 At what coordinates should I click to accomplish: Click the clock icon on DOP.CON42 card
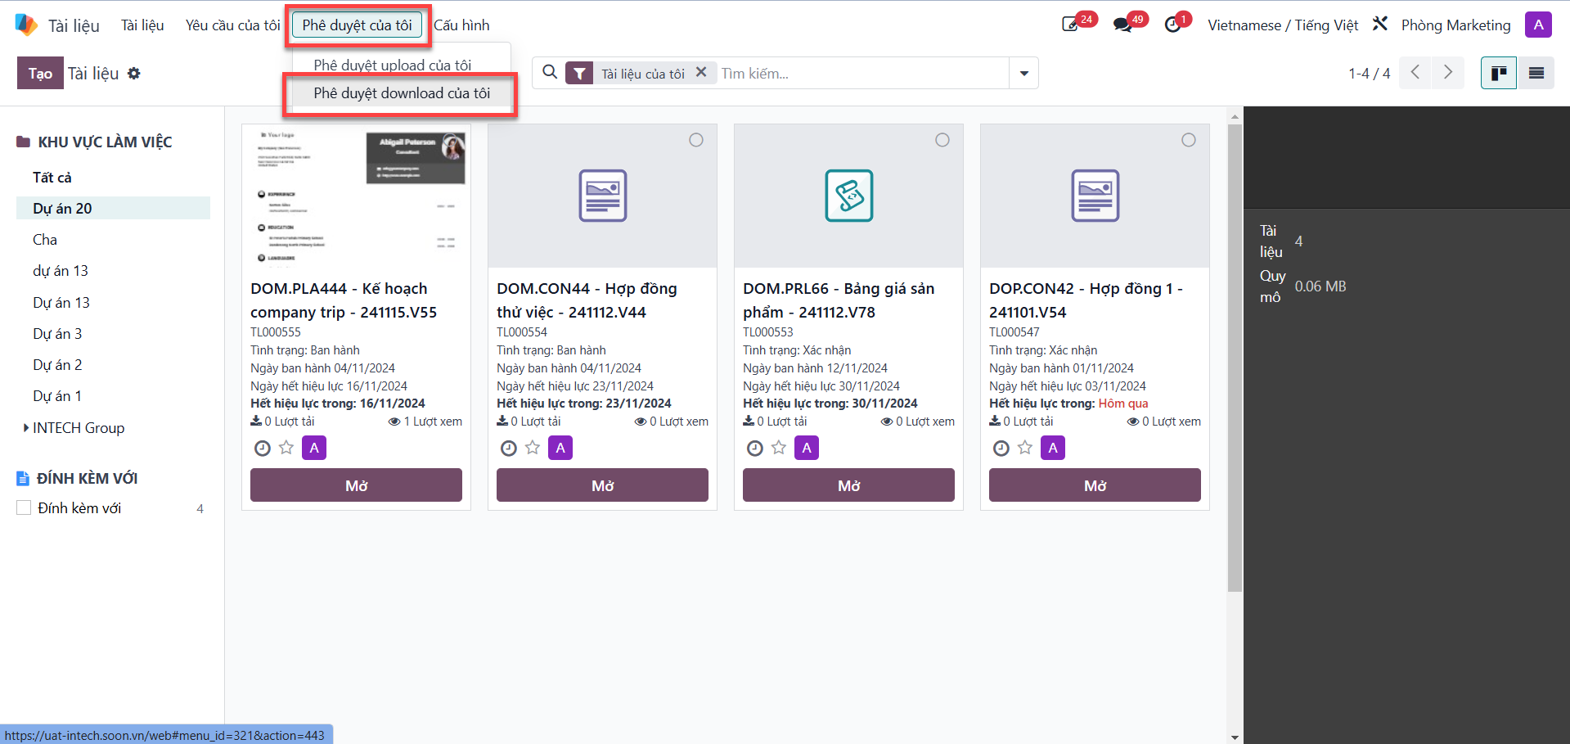(x=1001, y=448)
